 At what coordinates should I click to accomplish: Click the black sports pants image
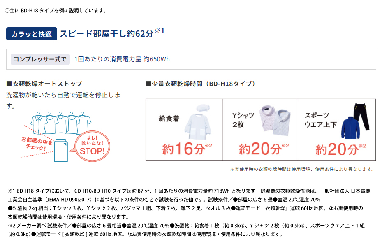(361, 117)
